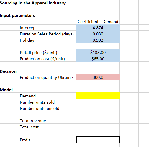Select the 'Coefficient - Demand' header cell
Viewport: 149px width, 147px height.
tap(98, 22)
